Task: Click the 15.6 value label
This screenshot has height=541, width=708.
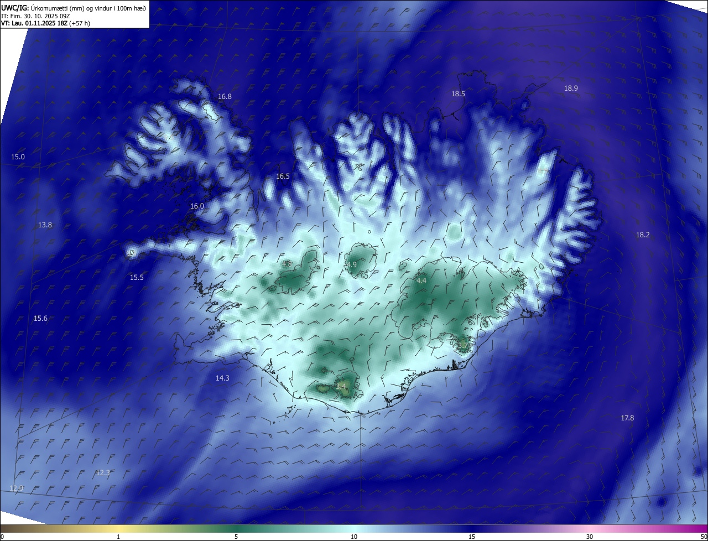Action: coord(40,318)
